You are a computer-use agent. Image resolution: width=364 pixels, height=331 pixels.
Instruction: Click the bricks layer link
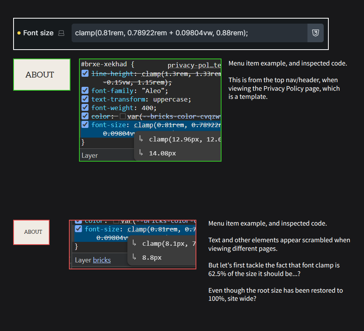click(x=102, y=260)
